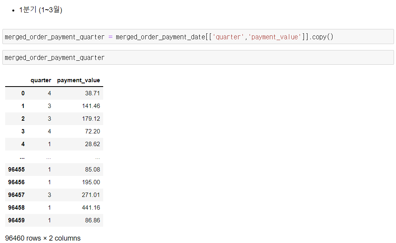The width and height of the screenshot is (396, 243).
Task: Click payment value 86.86
Action: (92, 220)
